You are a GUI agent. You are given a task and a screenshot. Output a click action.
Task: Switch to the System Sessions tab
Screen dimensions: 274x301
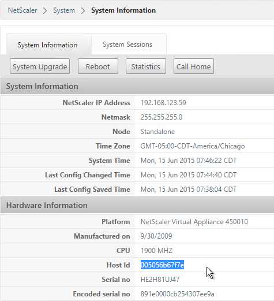[129, 44]
